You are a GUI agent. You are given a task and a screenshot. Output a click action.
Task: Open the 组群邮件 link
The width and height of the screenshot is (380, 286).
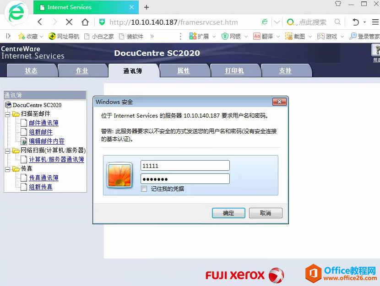[x=41, y=132]
